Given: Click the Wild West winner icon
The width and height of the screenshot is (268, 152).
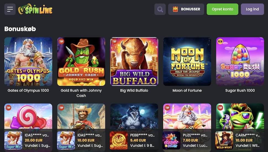Looking at the screenshot, I should tap(224, 140).
